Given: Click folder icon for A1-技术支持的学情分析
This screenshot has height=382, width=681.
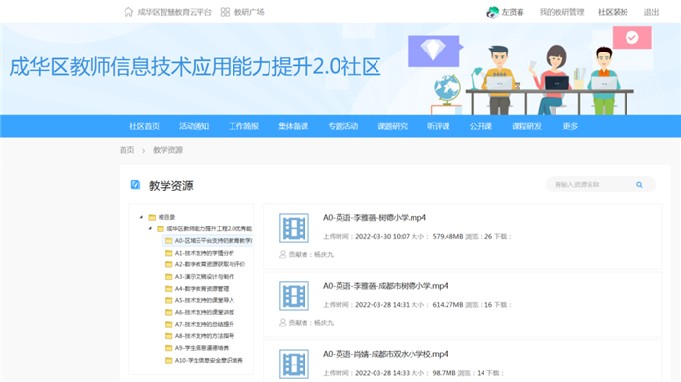Looking at the screenshot, I should [169, 253].
